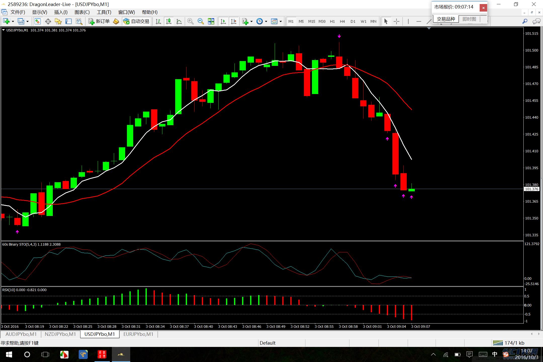Select the vertical line drawing tool
The image size is (543, 362).
(x=408, y=21)
